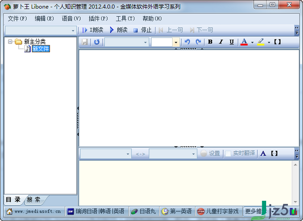Click left panel collapse splitter handle

click(78, 121)
